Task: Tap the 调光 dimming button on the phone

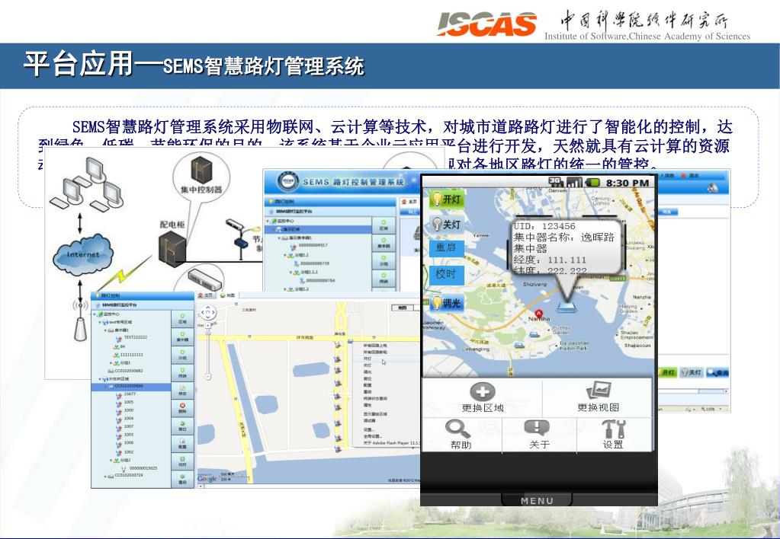Action: (x=446, y=302)
